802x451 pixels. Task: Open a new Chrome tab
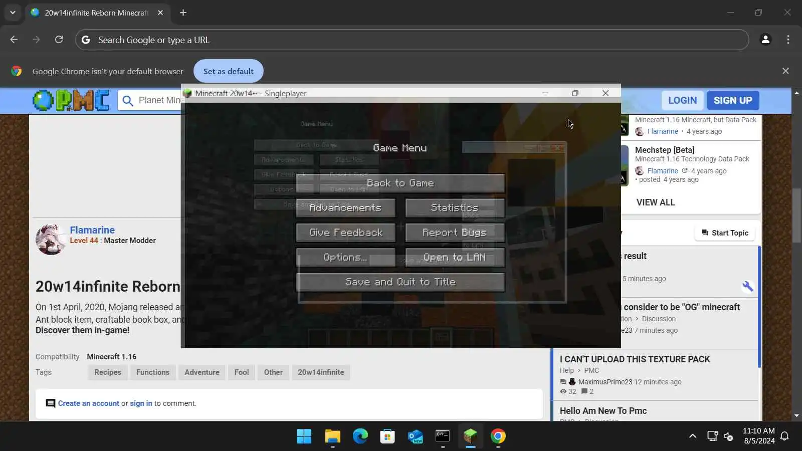pyautogui.click(x=183, y=13)
